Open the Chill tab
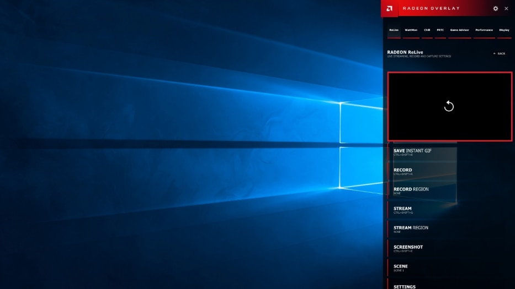 (x=427, y=30)
